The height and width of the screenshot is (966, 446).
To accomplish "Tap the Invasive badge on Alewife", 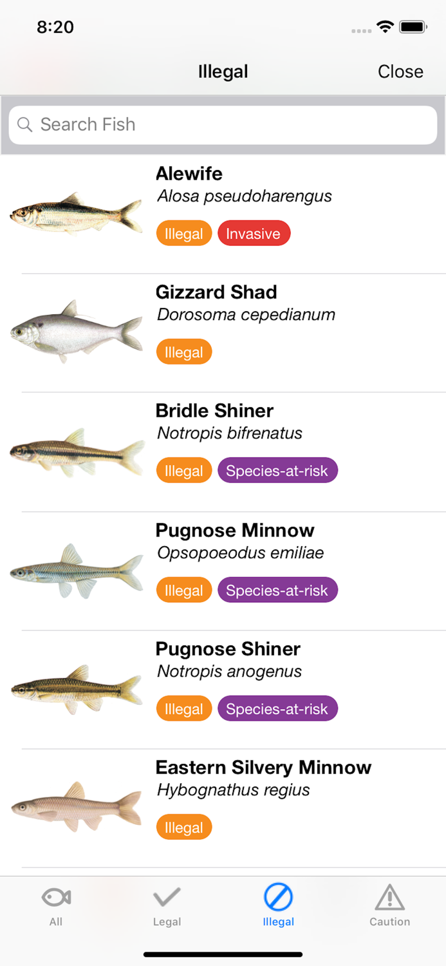I will (254, 233).
